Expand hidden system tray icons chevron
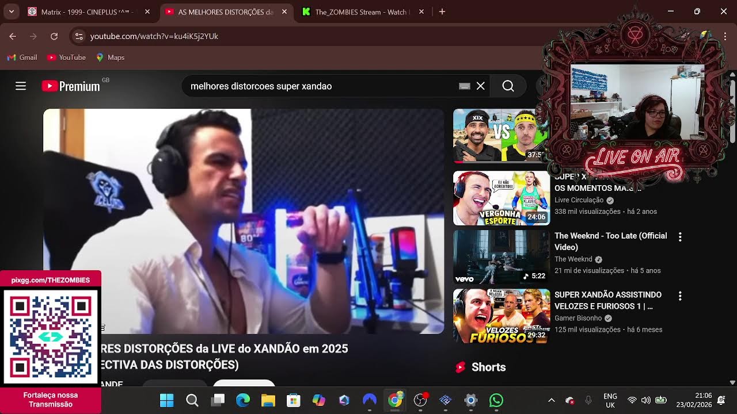The height and width of the screenshot is (414, 737). point(551,400)
